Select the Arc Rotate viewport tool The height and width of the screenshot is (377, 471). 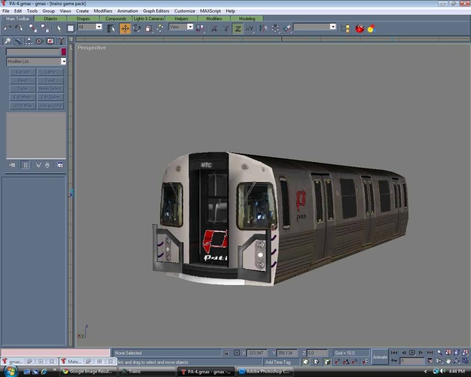click(457, 361)
